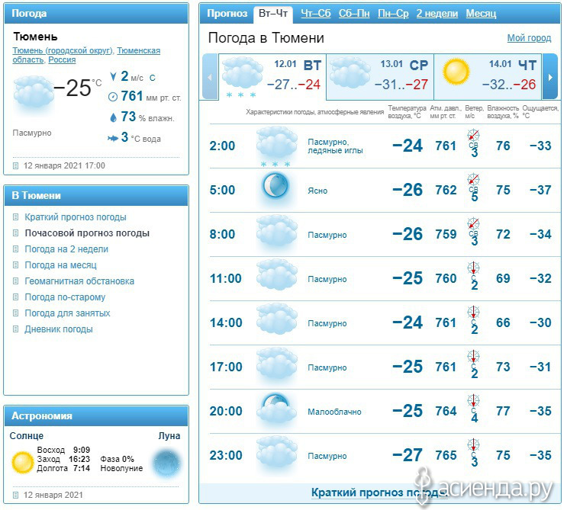The height and width of the screenshot is (510, 567).
Task: Click the left arrow of the date carousel
Action: pos(210,76)
